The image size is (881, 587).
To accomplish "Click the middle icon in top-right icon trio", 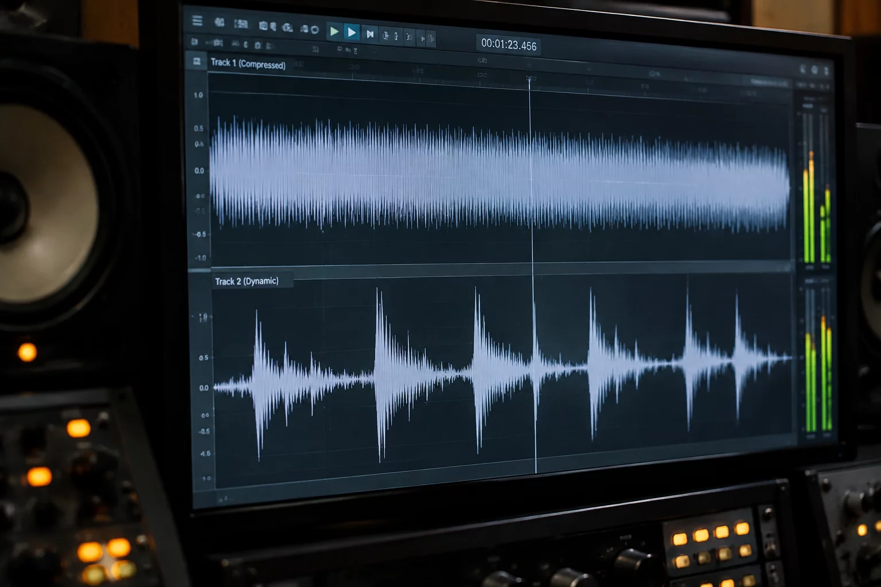I will tap(814, 70).
